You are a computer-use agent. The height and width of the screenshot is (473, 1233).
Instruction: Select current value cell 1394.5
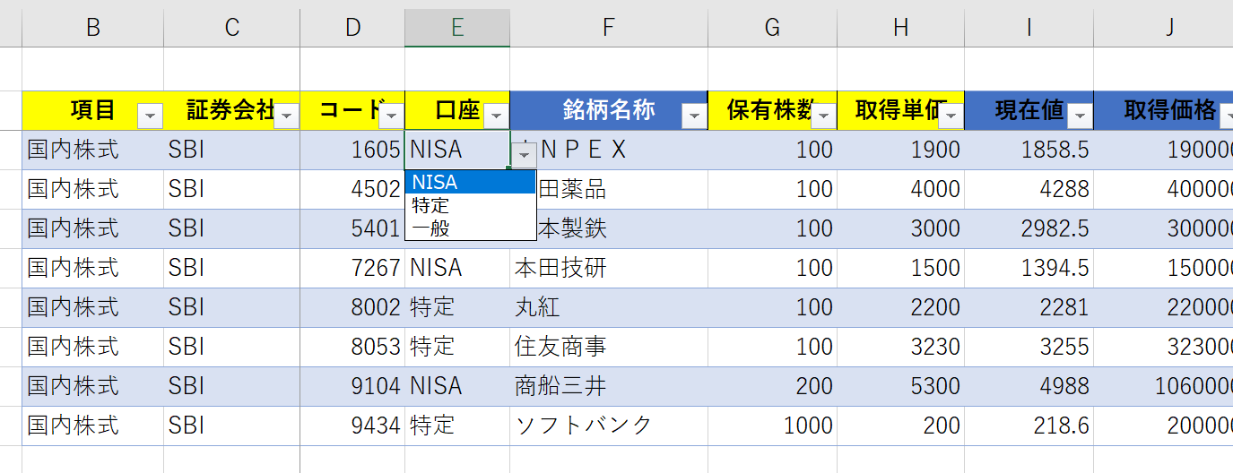[x=1029, y=268]
